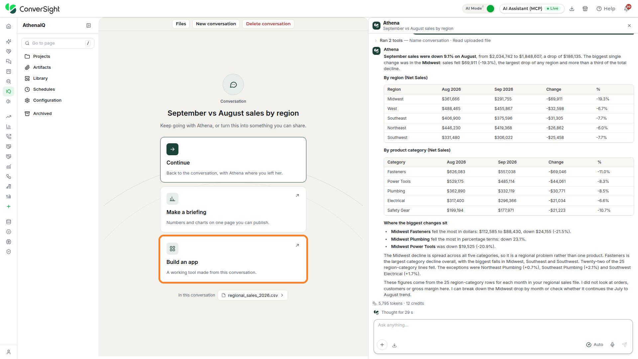Click the Continue card
Image resolution: width=638 pixels, height=359 pixels.
pyautogui.click(x=233, y=160)
